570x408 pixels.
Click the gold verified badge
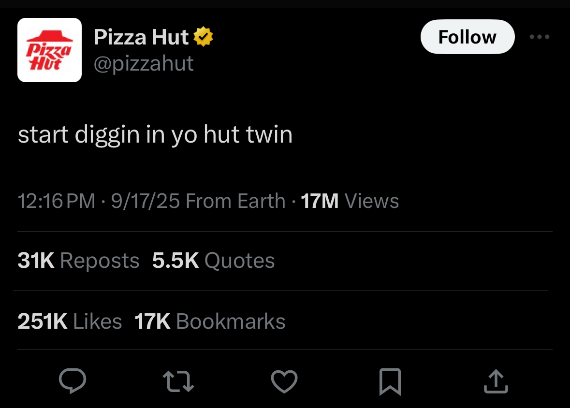(204, 37)
